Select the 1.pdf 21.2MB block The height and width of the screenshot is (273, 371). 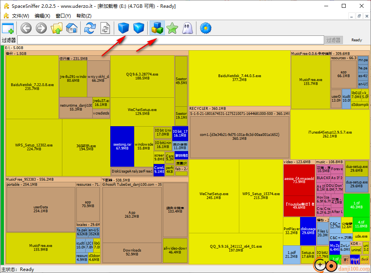click(291, 255)
